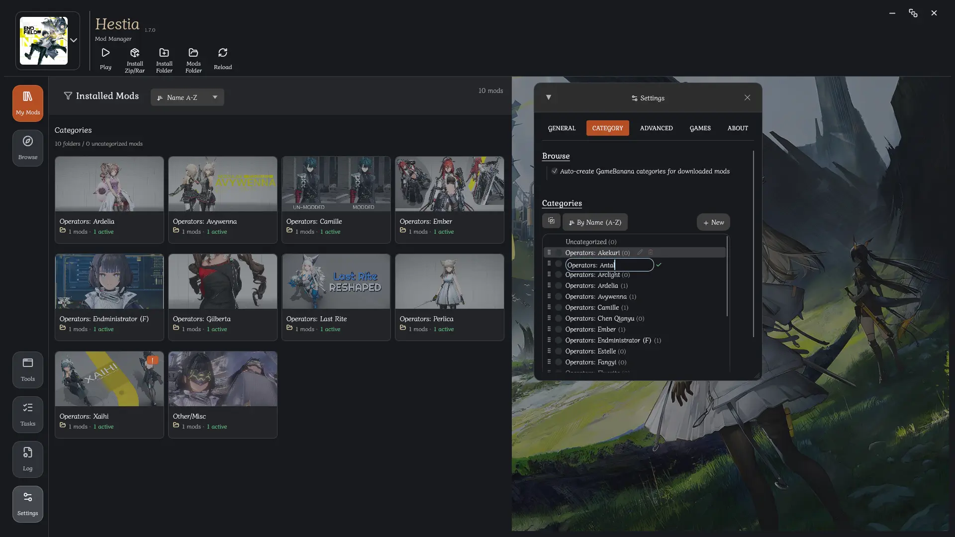This screenshot has width=955, height=537.
Task: Reload the mod list
Action: click(x=223, y=59)
